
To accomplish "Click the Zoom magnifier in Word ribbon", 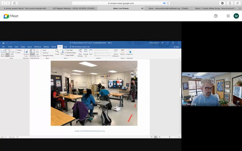I will 57,52.
